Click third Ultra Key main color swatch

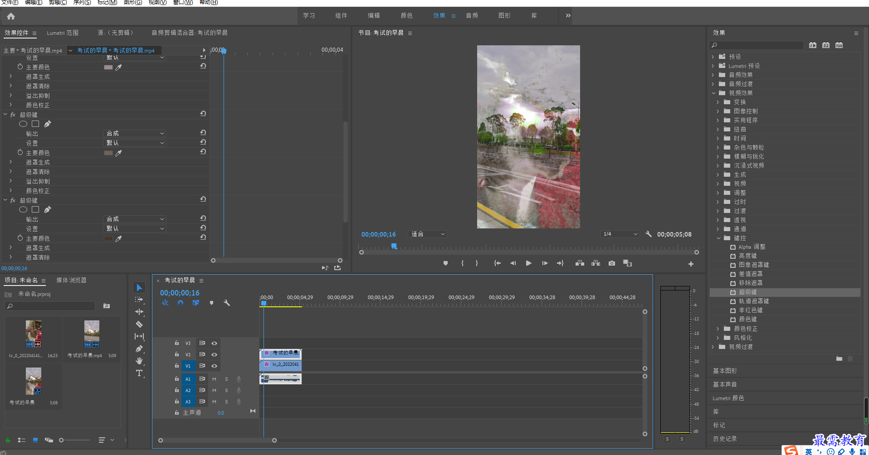[108, 238]
